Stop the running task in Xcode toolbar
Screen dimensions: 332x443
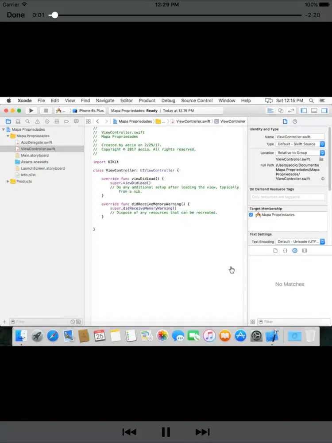tap(46, 110)
